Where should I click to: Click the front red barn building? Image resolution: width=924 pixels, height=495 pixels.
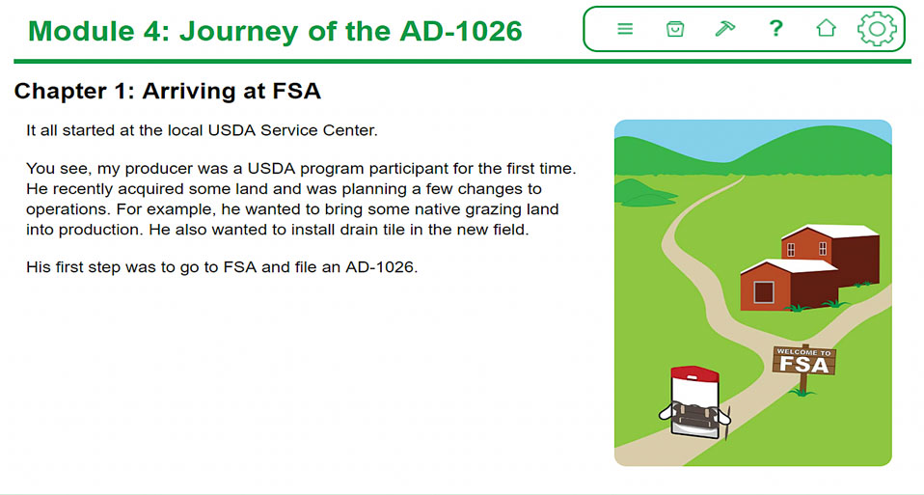[789, 285]
